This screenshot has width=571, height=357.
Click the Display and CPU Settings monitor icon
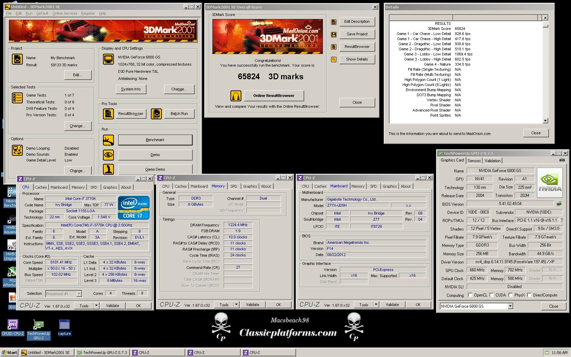(108, 59)
